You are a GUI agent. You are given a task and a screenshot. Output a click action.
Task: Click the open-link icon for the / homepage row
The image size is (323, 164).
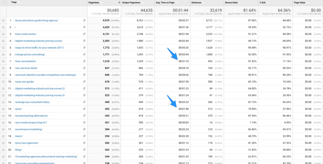click(x=84, y=27)
